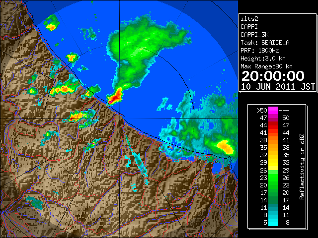Select the 'CAPPI' product label

click(249, 27)
